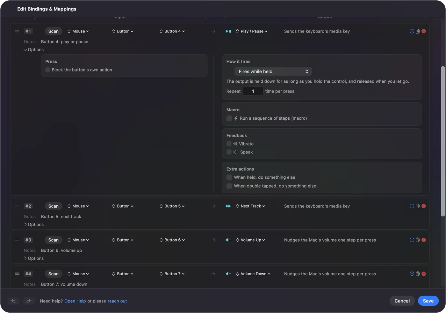The image size is (446, 313).
Task: Duplicate the Volume Down binding
Action: (418, 274)
